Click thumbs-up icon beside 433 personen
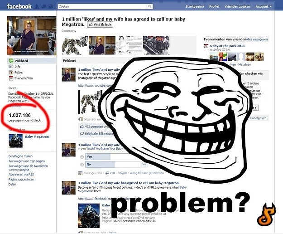The height and width of the screenshot is (234, 283). pos(82,127)
